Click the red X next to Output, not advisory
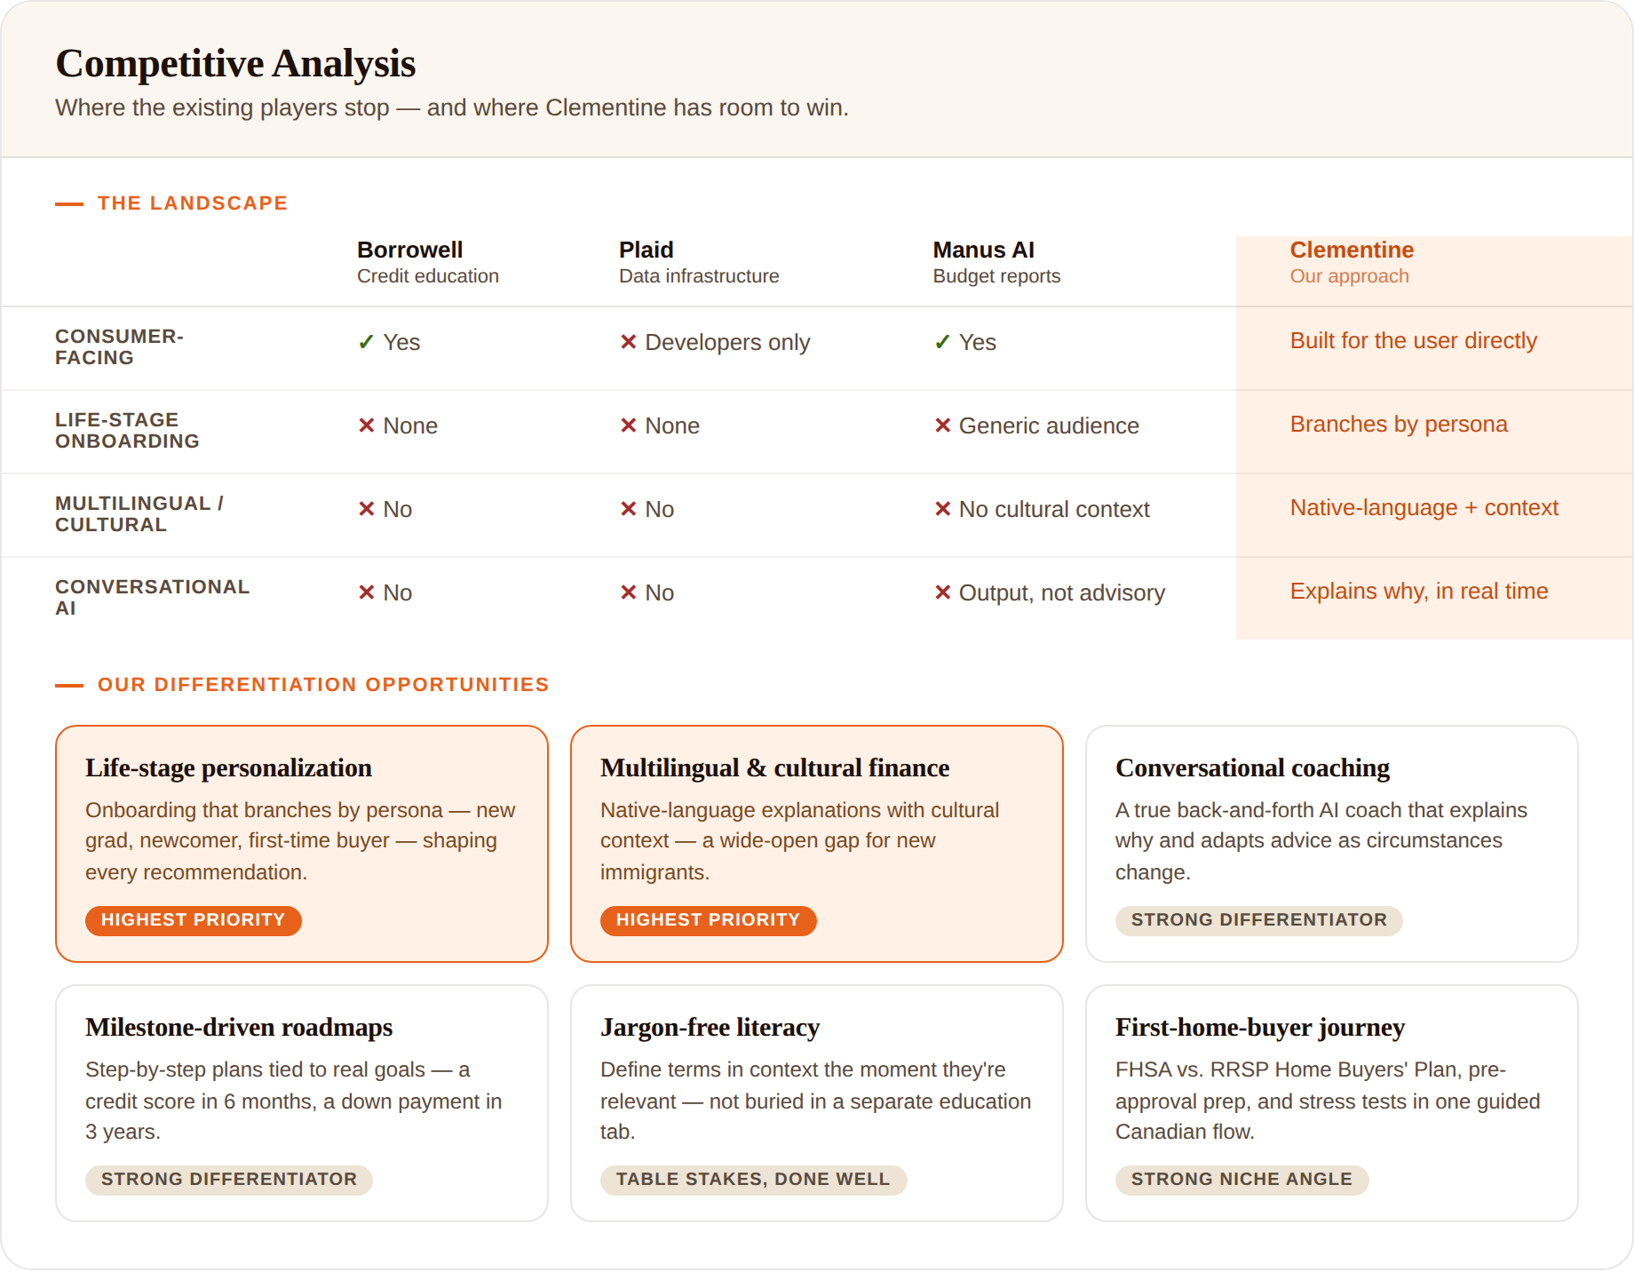 tap(943, 592)
